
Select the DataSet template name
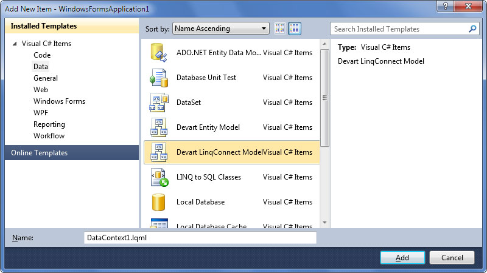point(189,103)
